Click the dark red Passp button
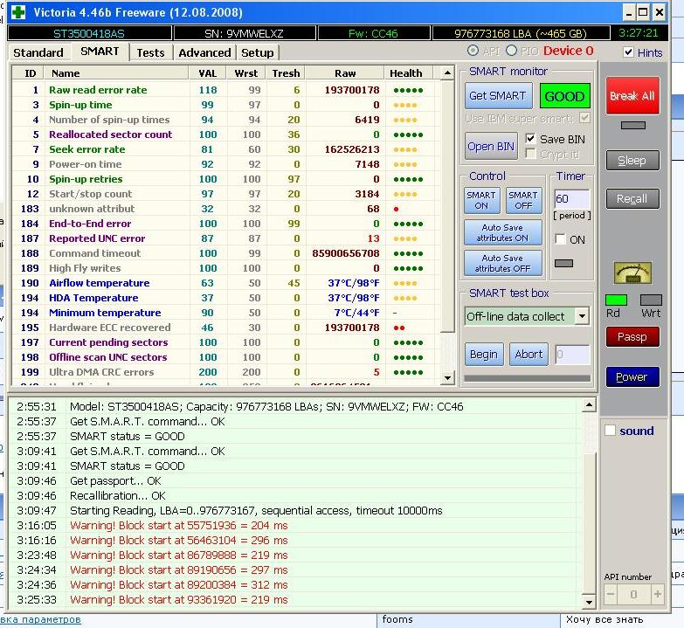The image size is (684, 628). click(x=632, y=336)
